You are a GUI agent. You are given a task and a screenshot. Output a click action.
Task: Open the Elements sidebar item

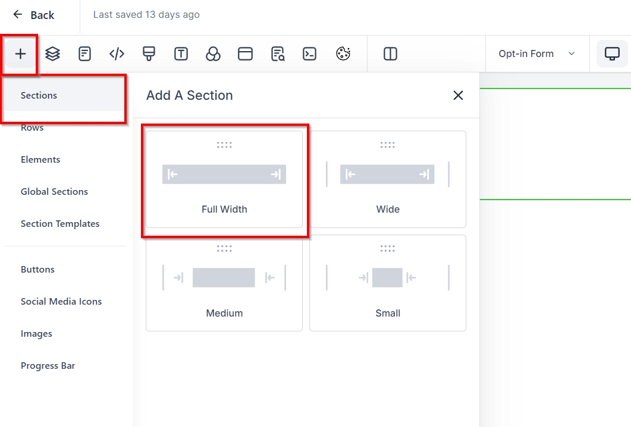[40, 160]
